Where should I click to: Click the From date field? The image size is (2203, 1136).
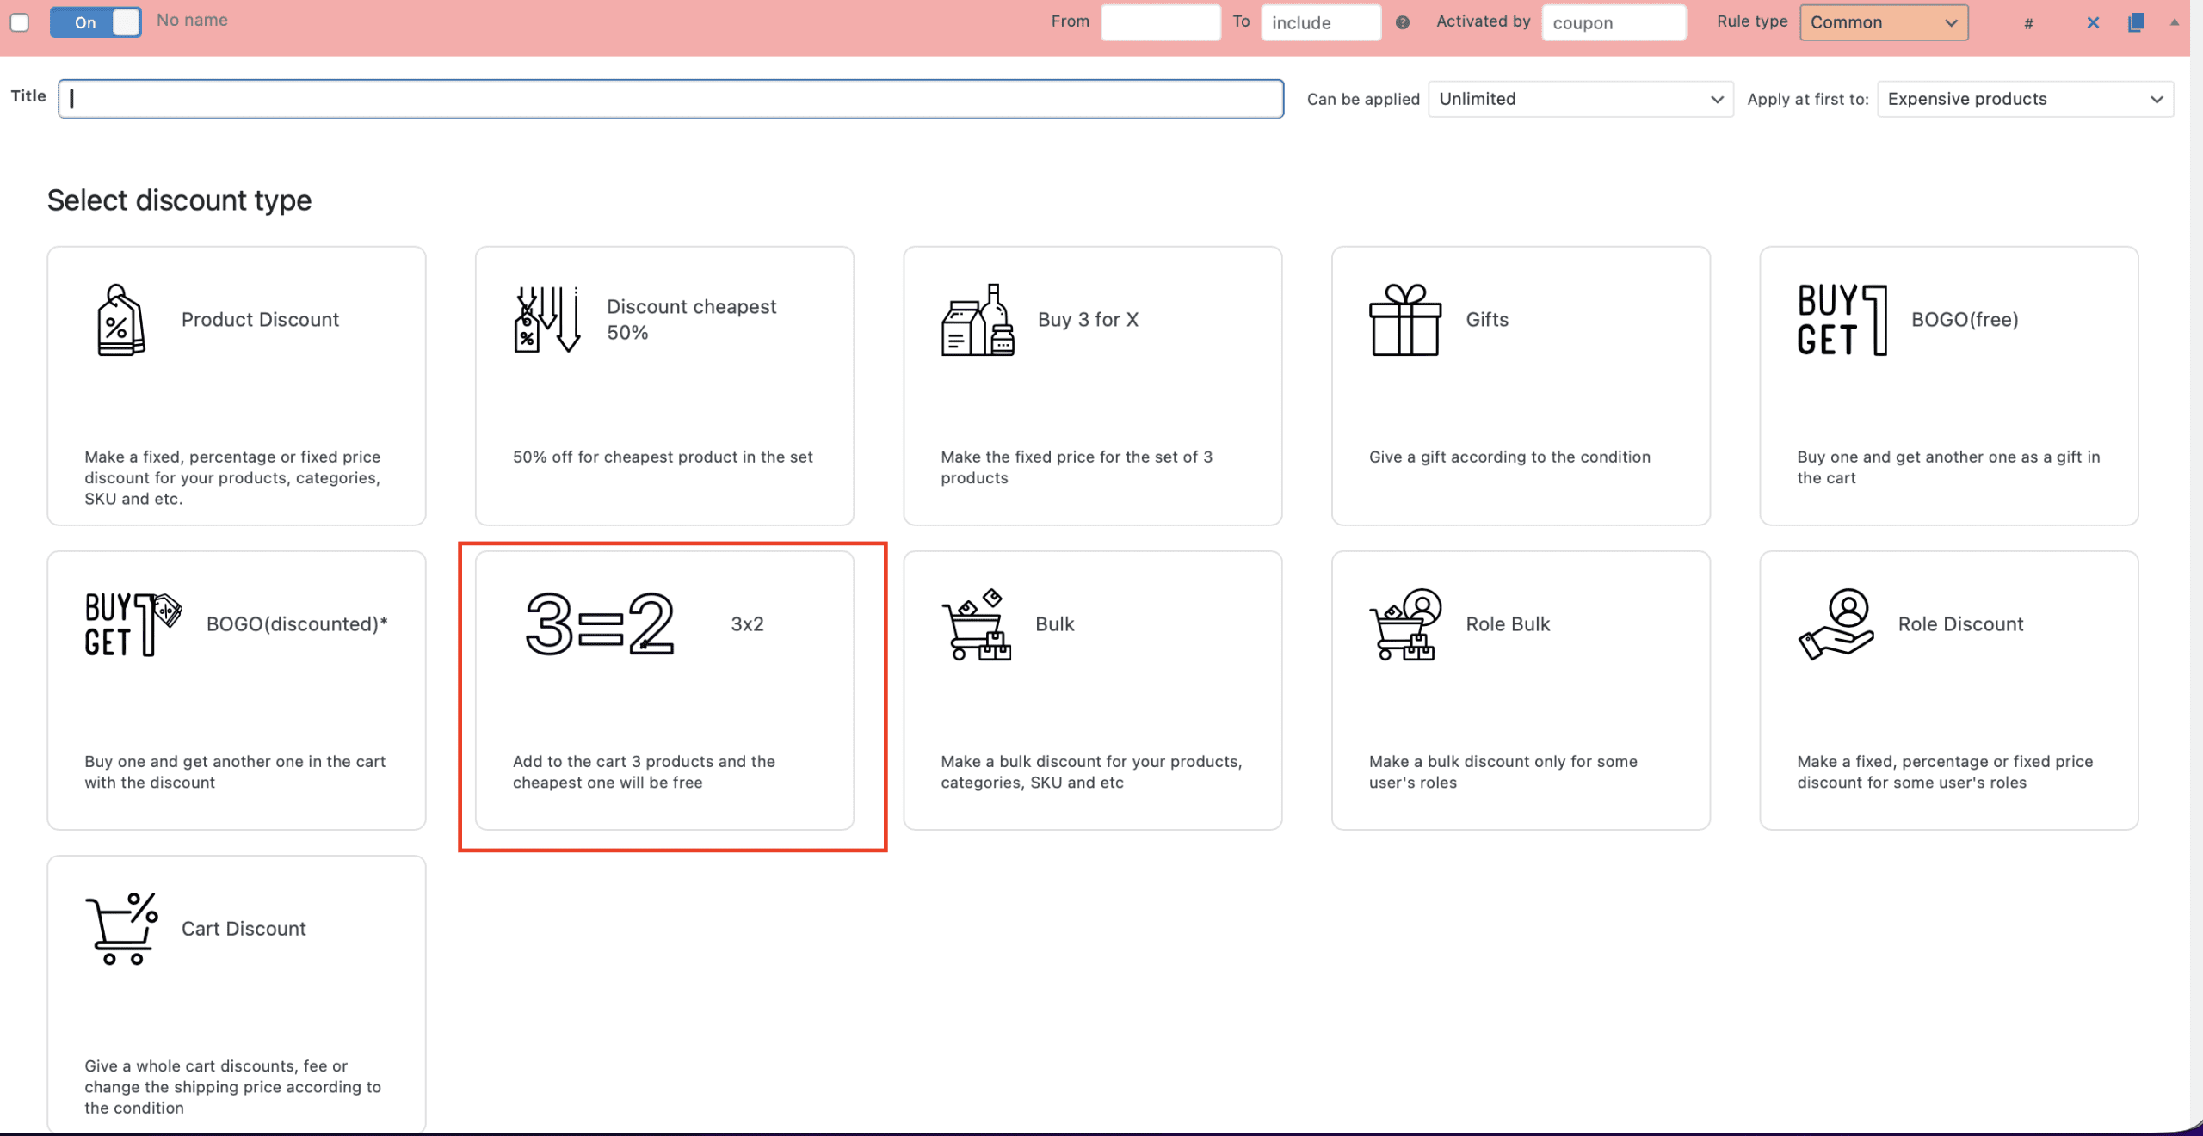click(x=1159, y=23)
